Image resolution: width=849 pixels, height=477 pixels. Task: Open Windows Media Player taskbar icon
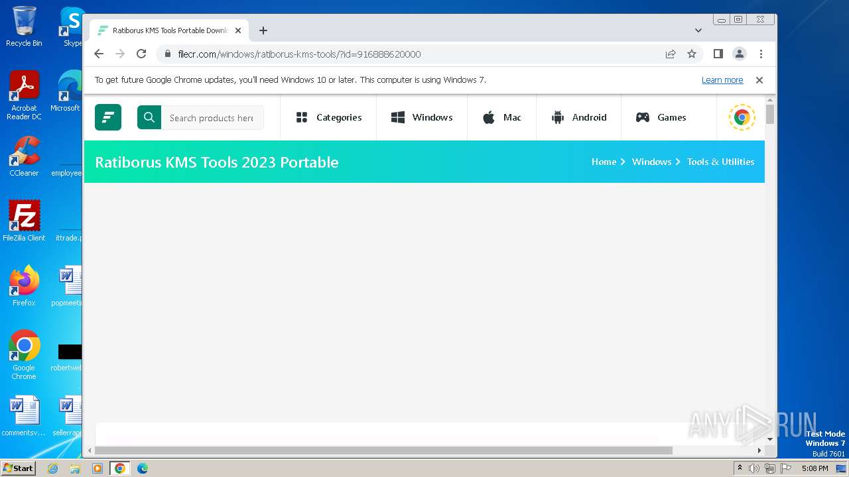point(98,468)
